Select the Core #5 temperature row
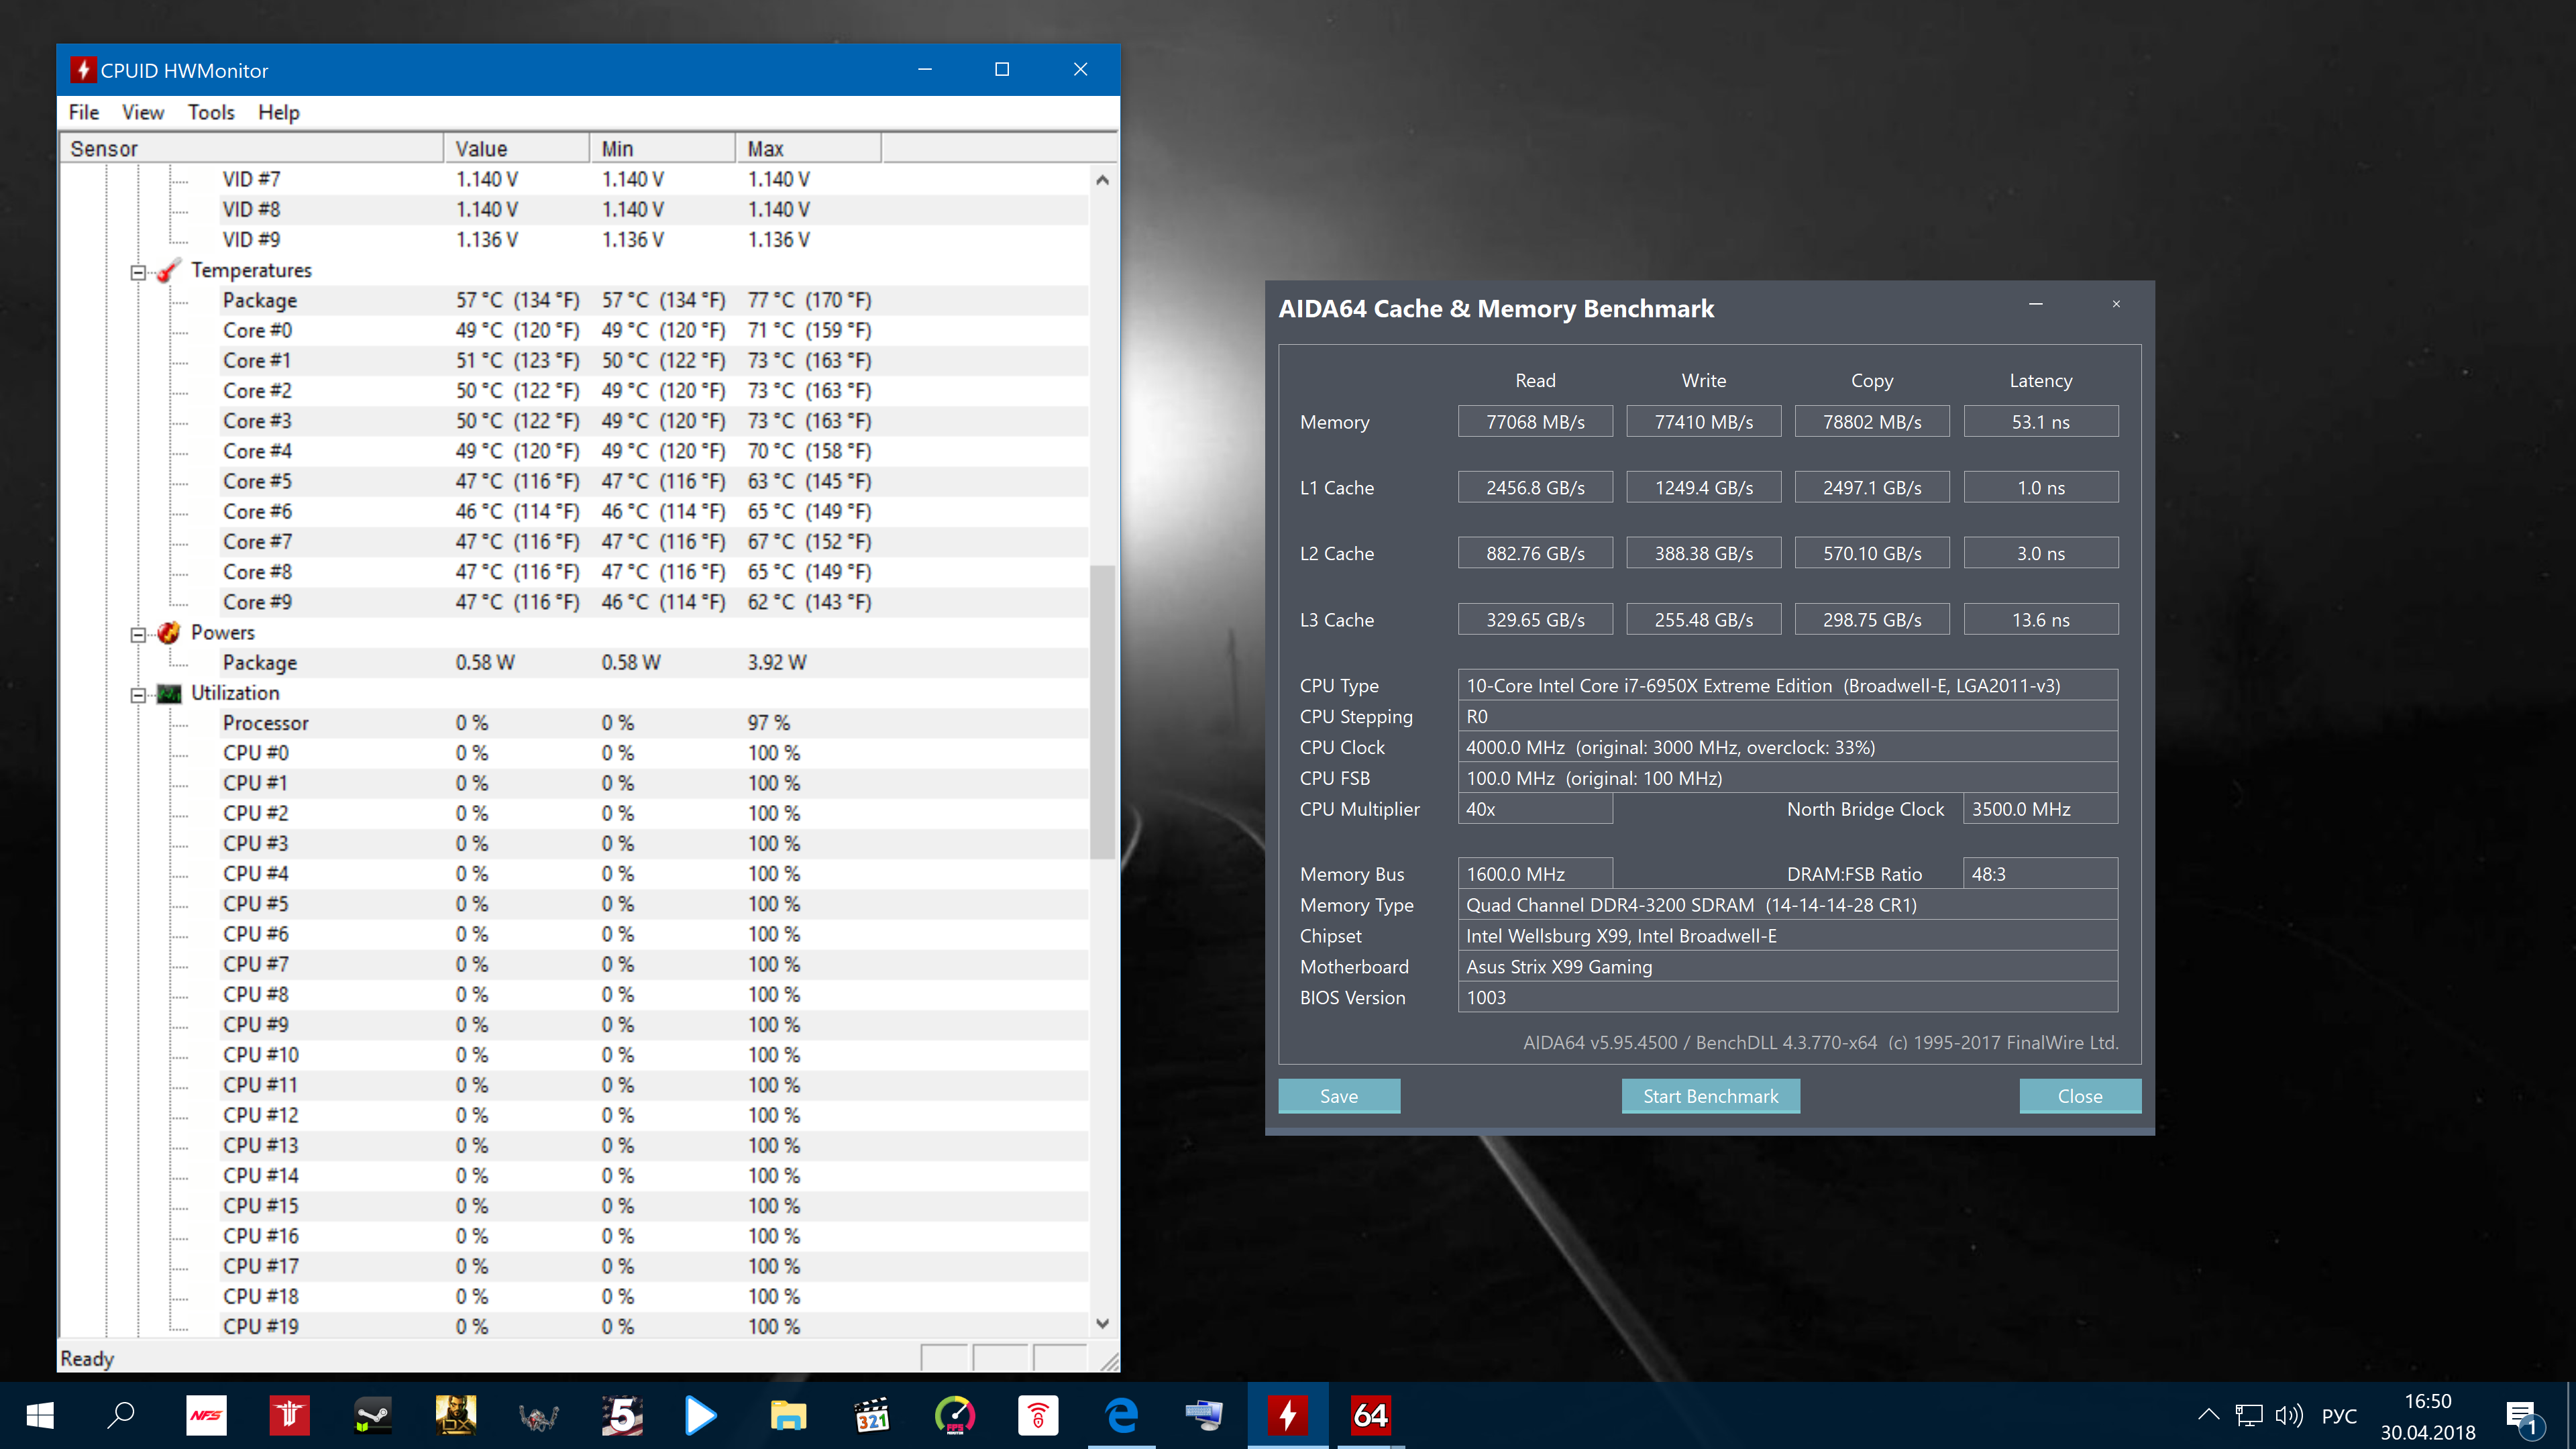This screenshot has height=1449, width=2576. [x=258, y=481]
